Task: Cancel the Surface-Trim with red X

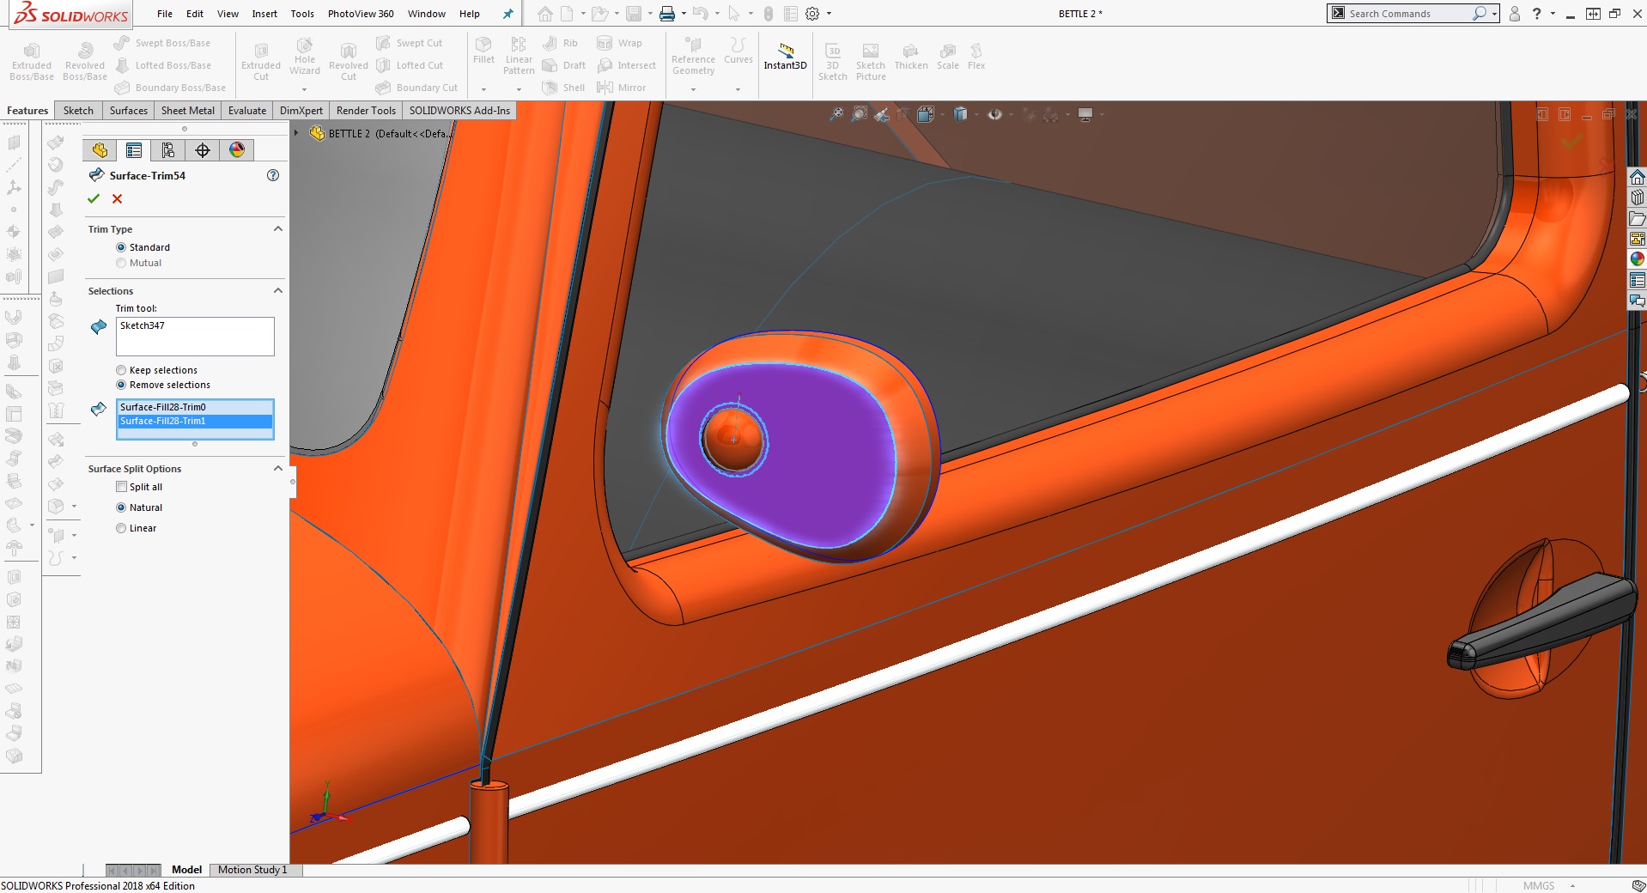Action: pyautogui.click(x=118, y=199)
